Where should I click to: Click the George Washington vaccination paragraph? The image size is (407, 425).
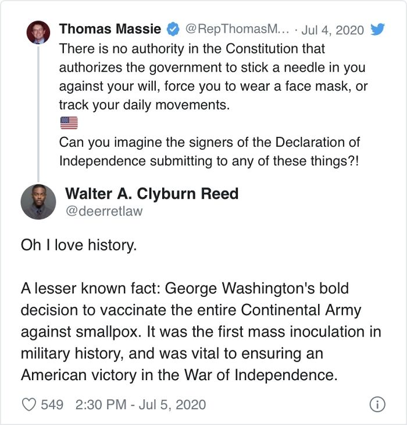pos(201,331)
